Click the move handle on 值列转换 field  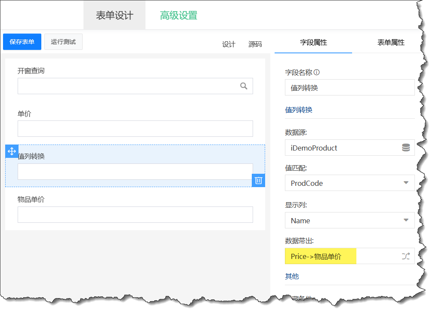coord(12,151)
